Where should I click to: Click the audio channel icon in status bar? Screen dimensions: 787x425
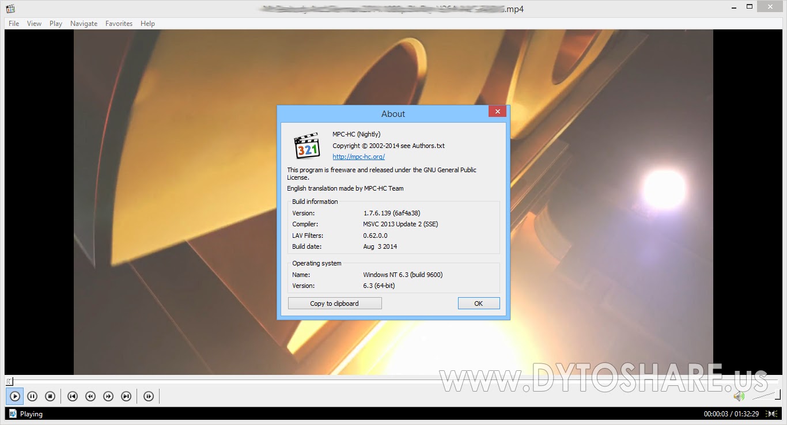772,413
